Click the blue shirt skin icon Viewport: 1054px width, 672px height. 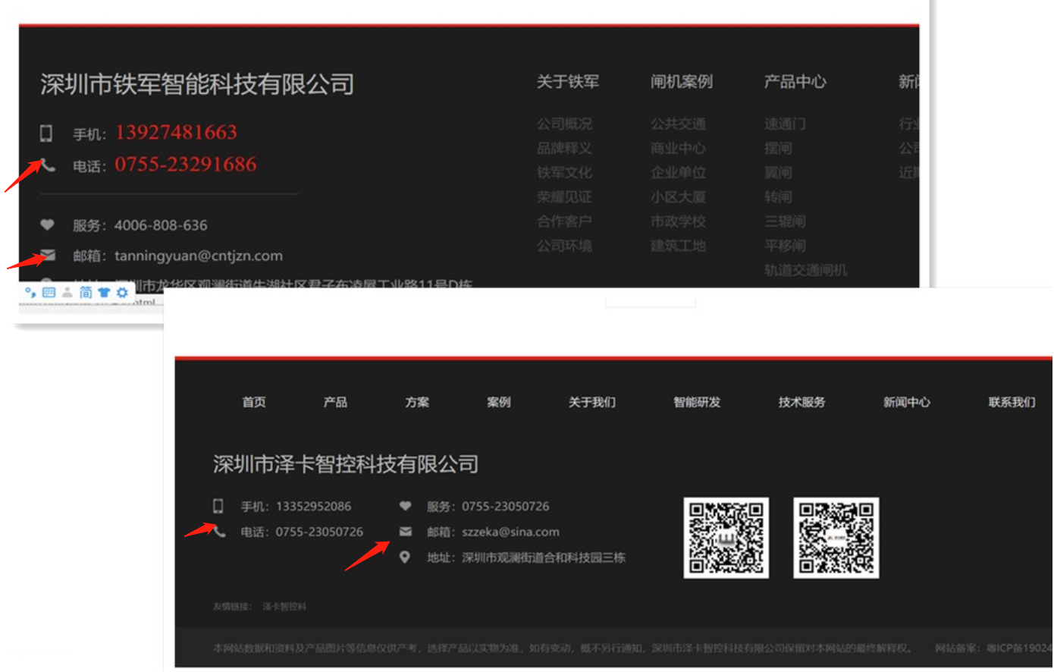[x=104, y=292]
